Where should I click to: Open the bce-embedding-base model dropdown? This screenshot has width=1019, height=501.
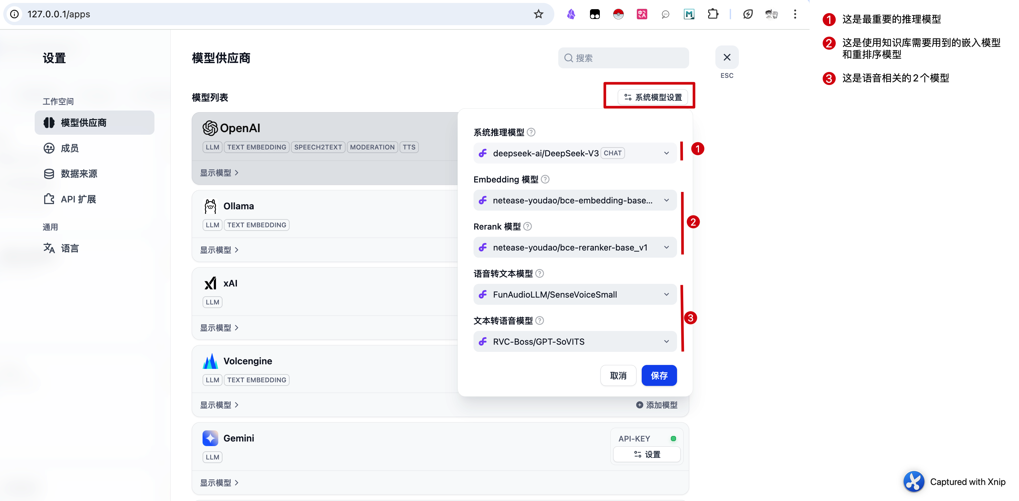click(x=575, y=200)
